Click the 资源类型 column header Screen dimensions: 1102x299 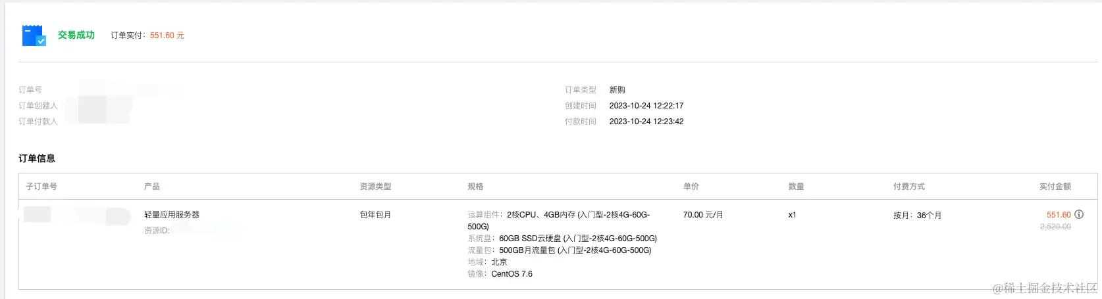[375, 187]
